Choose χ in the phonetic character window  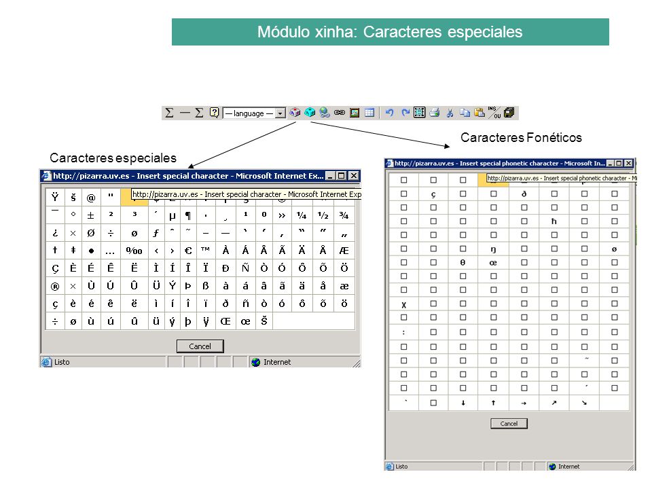[403, 304]
